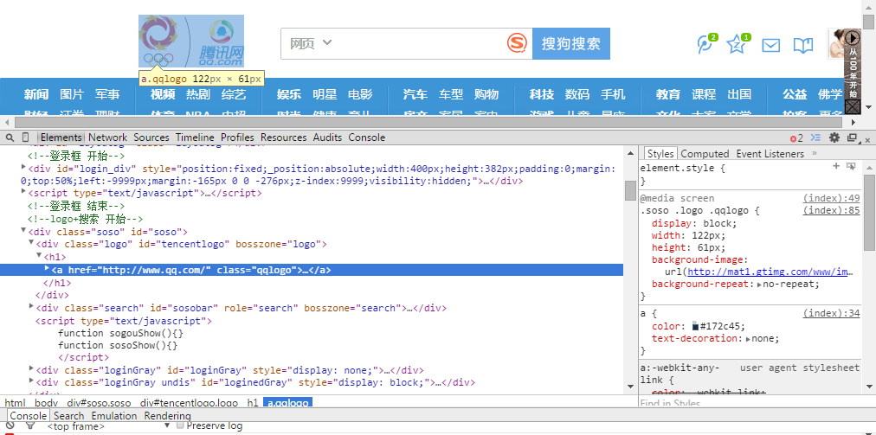Click the inspect element magnifier icon
This screenshot has width=876, height=435.
[10, 138]
